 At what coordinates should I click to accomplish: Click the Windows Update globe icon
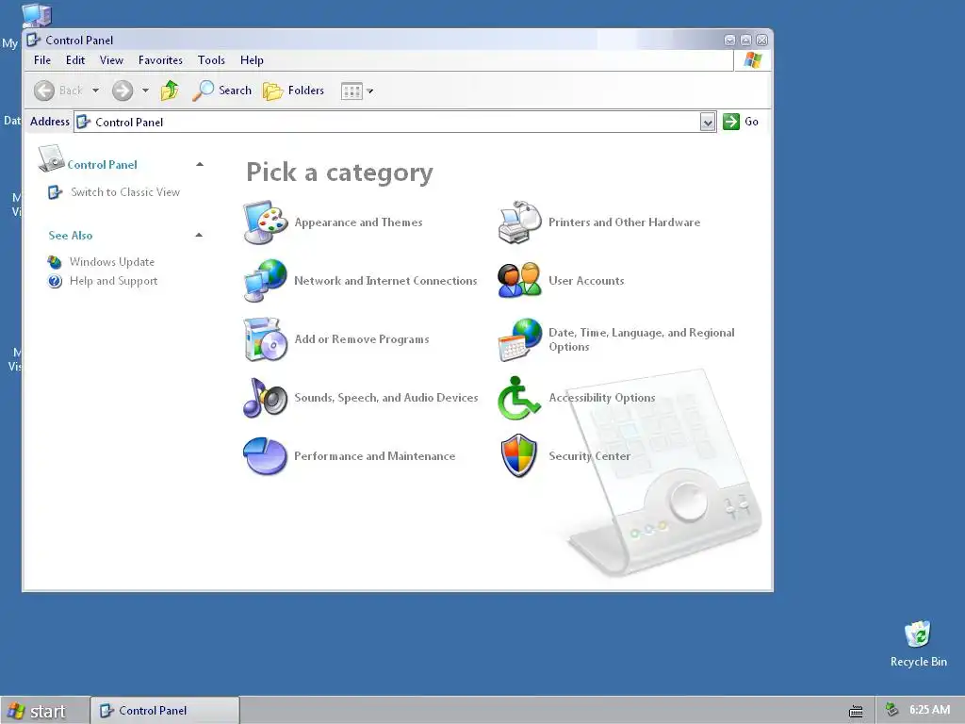pyautogui.click(x=55, y=262)
